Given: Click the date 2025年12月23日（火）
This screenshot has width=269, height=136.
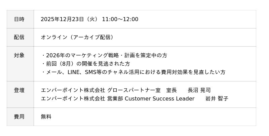Looking at the screenshot, I should [x=70, y=19].
